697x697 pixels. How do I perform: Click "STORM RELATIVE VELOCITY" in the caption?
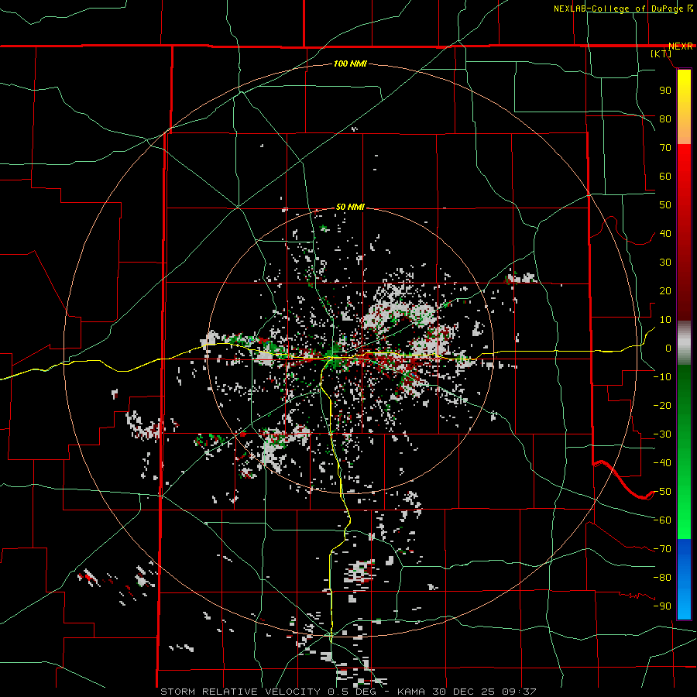[x=240, y=692]
